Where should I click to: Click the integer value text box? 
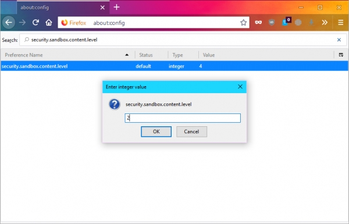(x=183, y=118)
